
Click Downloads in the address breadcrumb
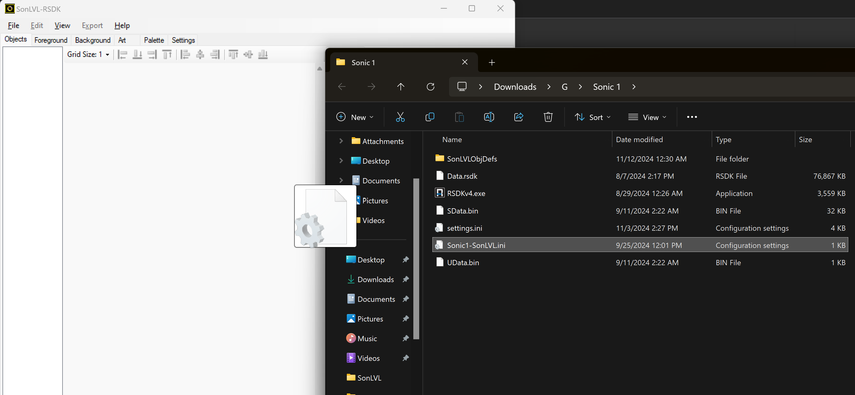(515, 87)
